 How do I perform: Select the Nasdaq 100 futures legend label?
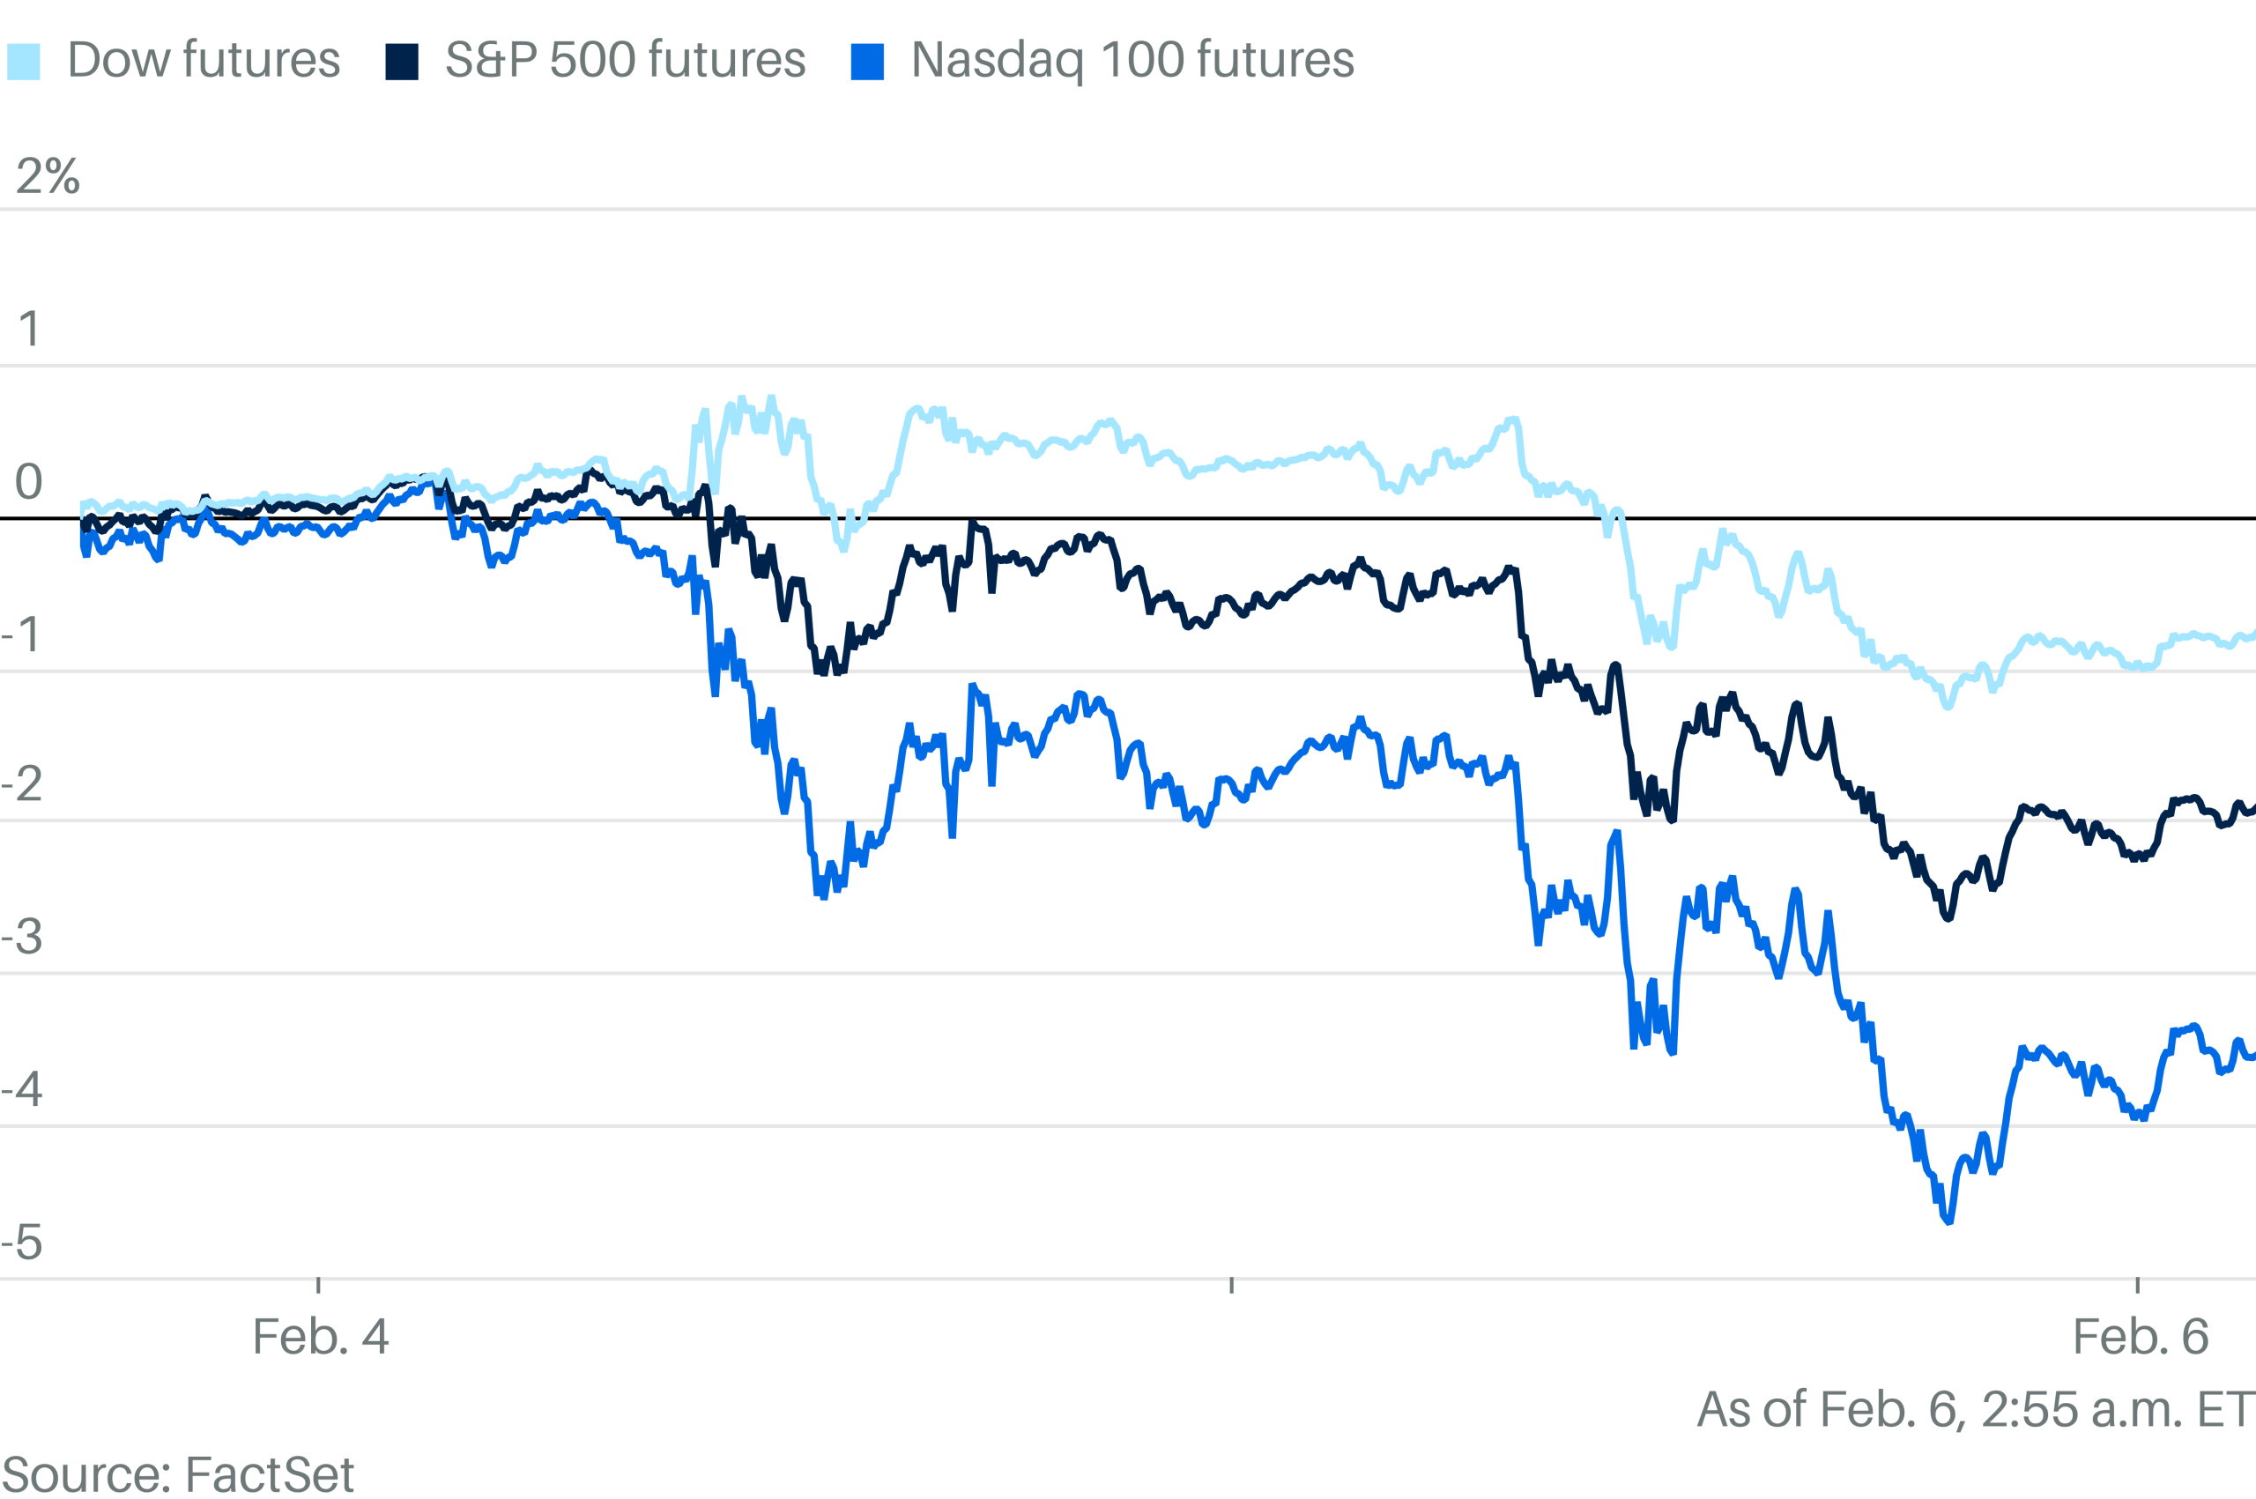tap(1132, 60)
